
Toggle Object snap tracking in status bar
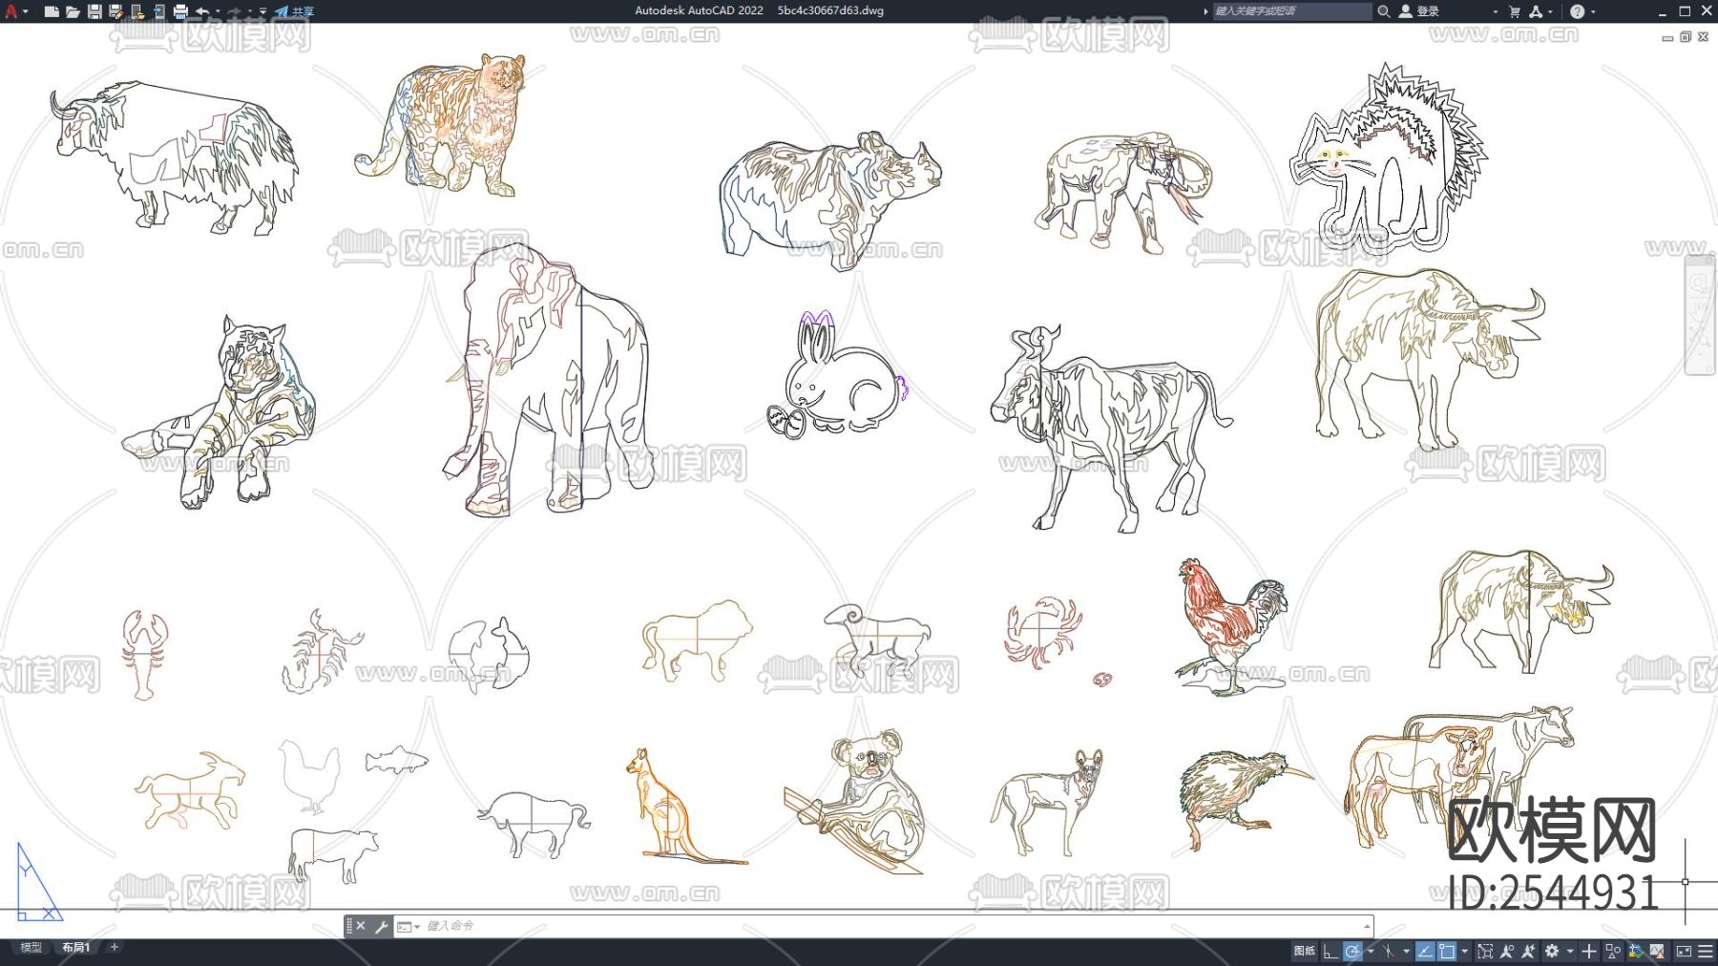pyautogui.click(x=1424, y=951)
